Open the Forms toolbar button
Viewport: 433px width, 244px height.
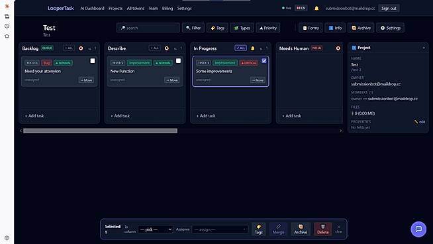[x=311, y=28]
